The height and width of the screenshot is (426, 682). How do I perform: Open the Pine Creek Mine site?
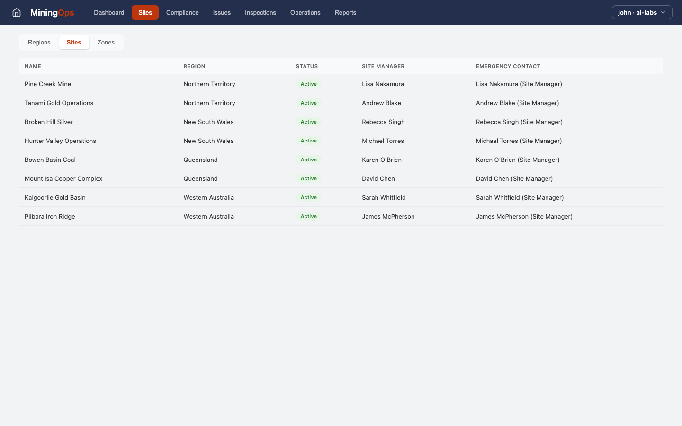48,84
